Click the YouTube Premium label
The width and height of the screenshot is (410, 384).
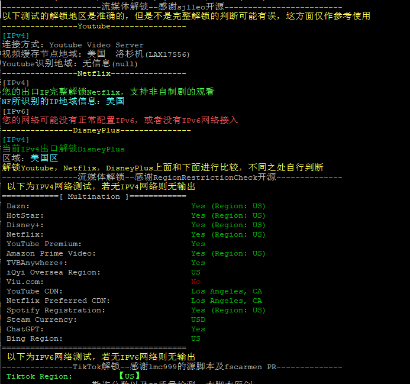coord(44,244)
